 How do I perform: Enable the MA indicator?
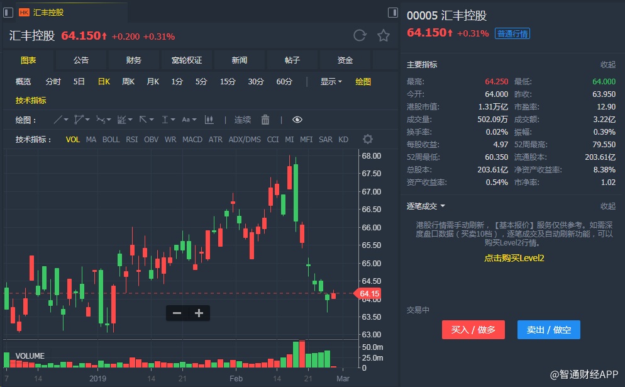tap(91, 140)
